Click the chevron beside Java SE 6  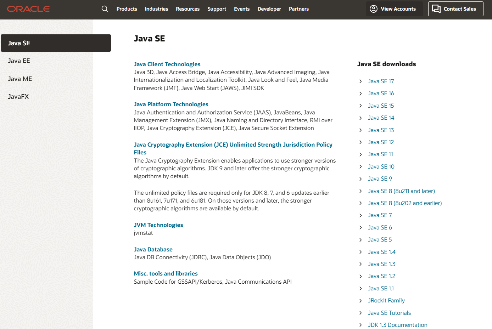360,228
